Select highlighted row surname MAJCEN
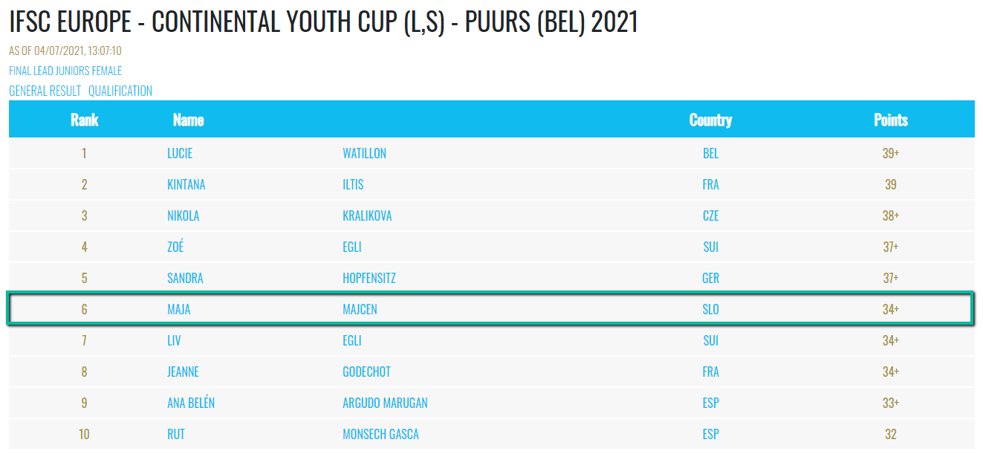This screenshot has height=454, width=983. point(360,309)
